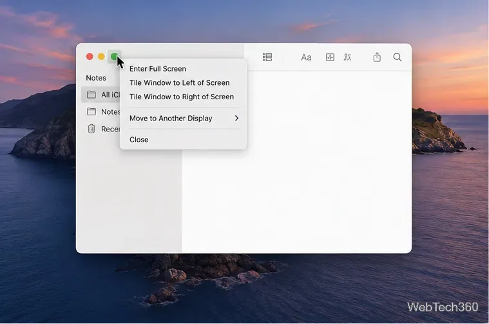Click the Notes folder icon in sidebar
The image size is (489, 324).
pos(91,111)
